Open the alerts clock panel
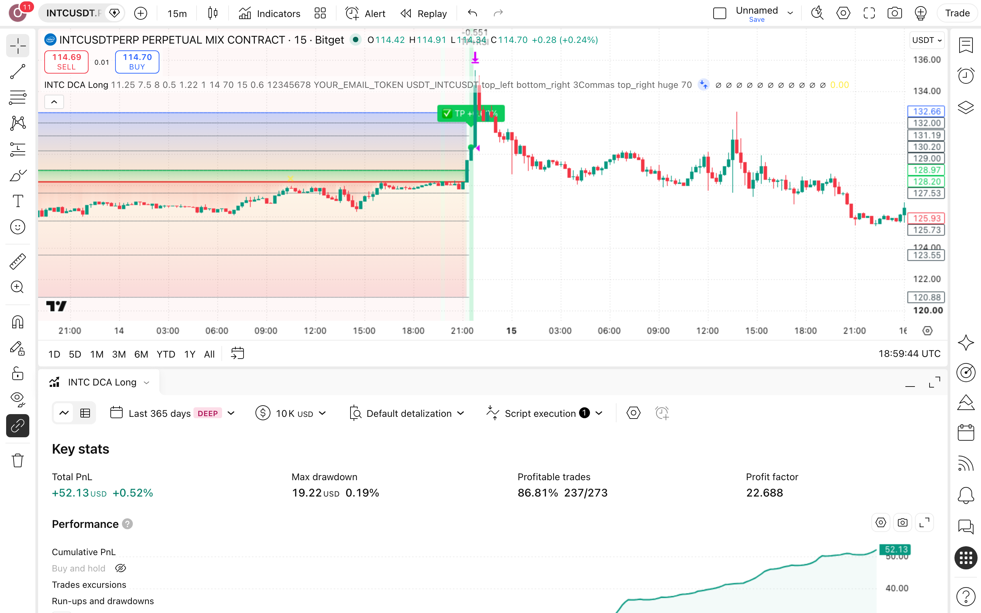 coord(966,76)
